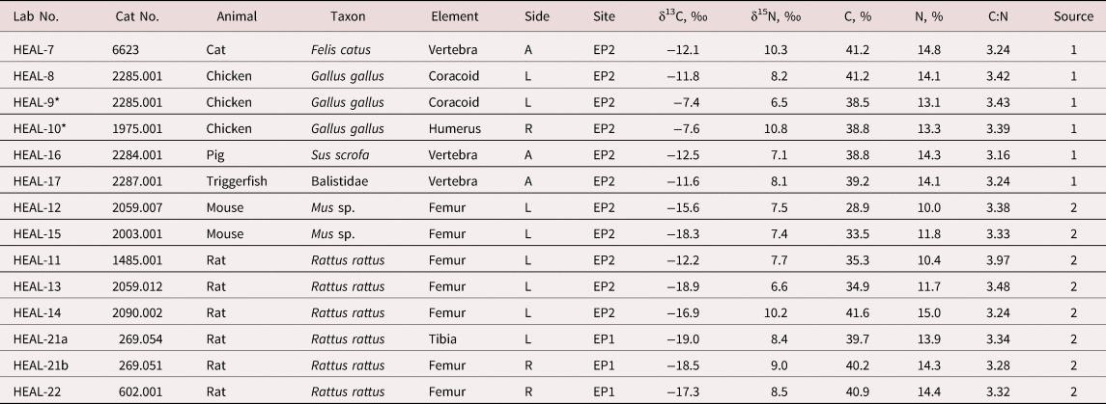
Task: Select the Side column header
Action: [x=537, y=17]
